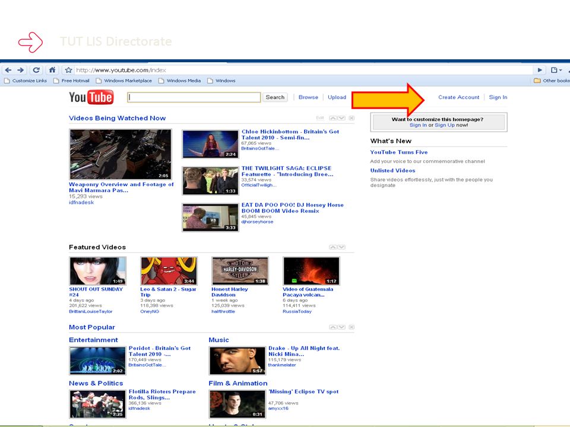Open YouTube Turns Five link
The image size is (570, 427).
coord(399,152)
